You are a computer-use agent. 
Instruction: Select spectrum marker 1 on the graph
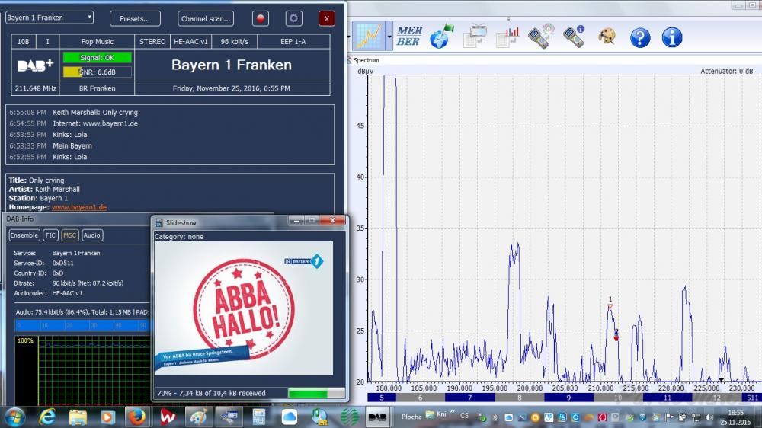610,306
